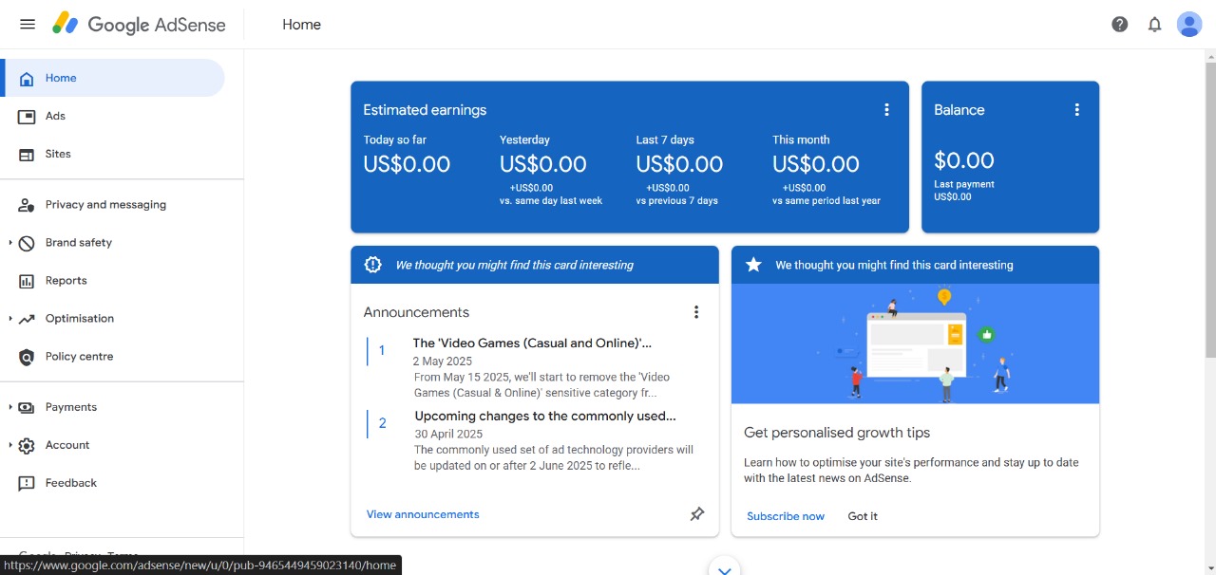Screen dimensions: 1216x575
Task: Click the Estimated earnings card title
Action: pyautogui.click(x=425, y=110)
